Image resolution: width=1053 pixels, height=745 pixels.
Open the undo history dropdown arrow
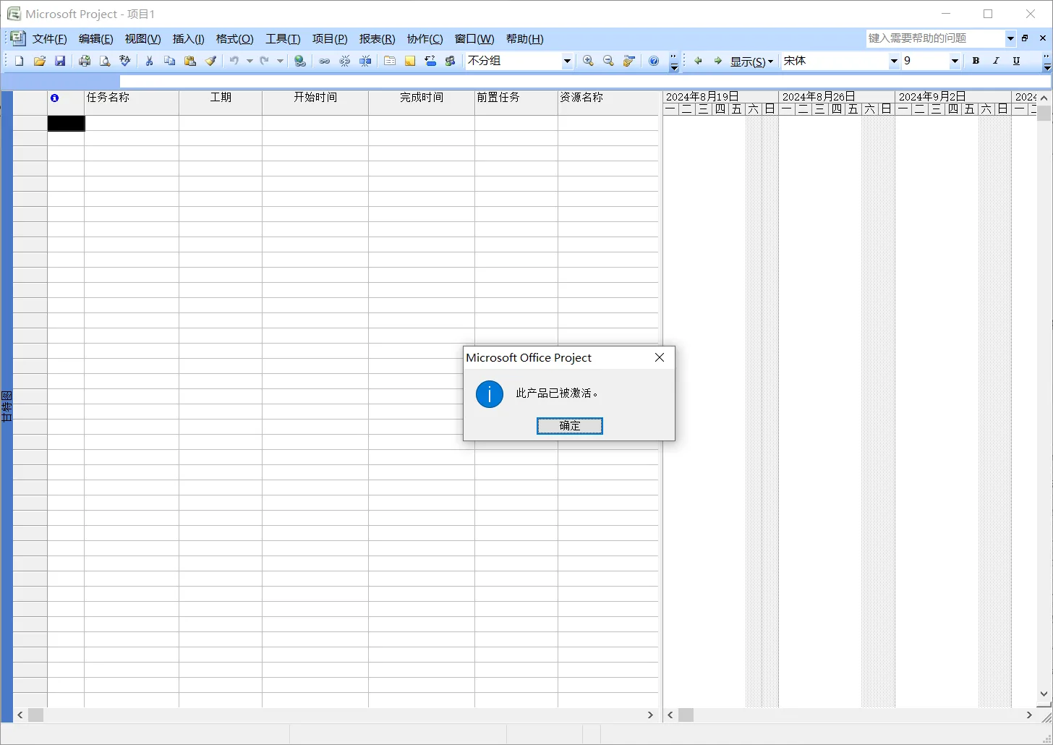[250, 61]
